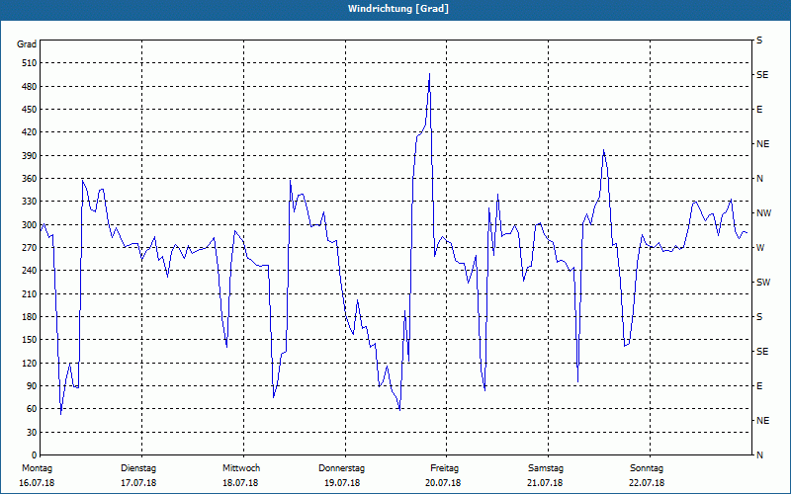
Task: Click the Mittwoch day label
Action: pos(241,468)
